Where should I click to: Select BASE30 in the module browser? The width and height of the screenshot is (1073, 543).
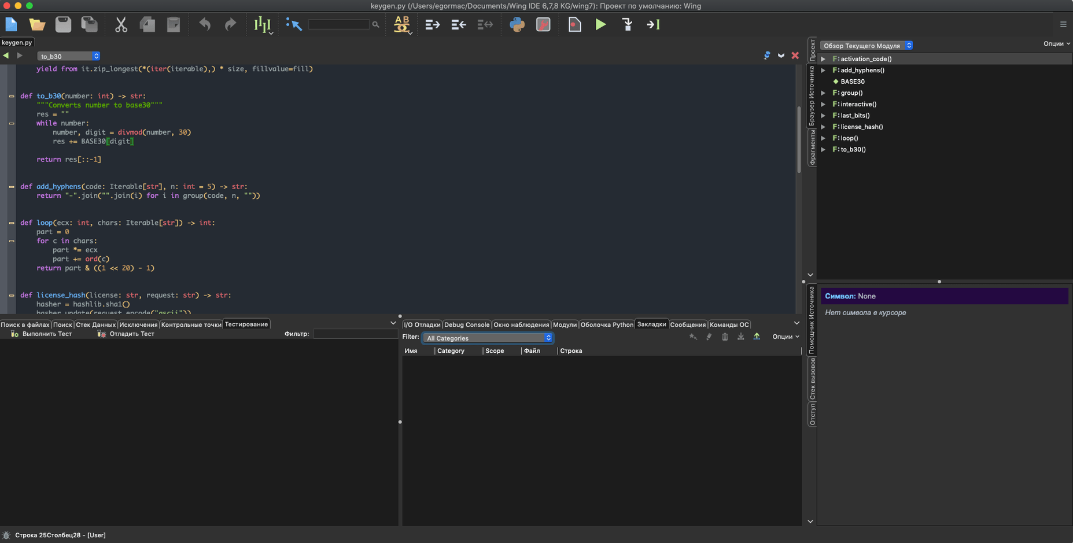853,82
